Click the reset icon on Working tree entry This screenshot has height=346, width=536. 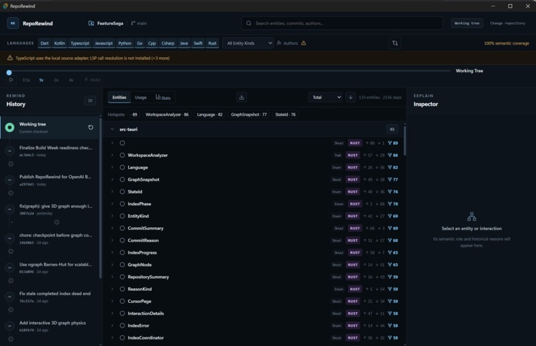point(90,128)
